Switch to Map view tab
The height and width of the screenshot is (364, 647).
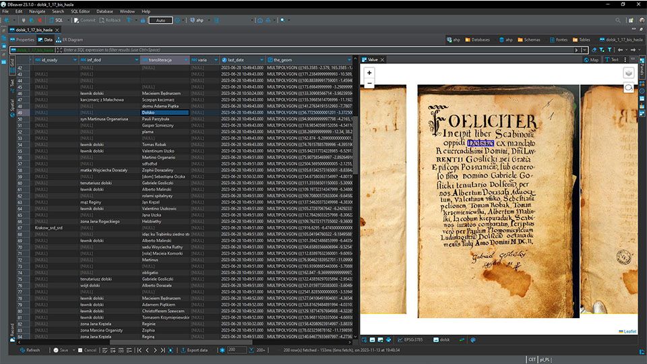click(591, 59)
